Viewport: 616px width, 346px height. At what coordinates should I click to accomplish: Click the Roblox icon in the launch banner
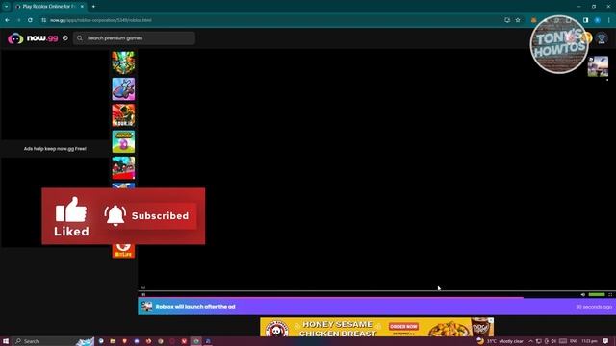147,307
